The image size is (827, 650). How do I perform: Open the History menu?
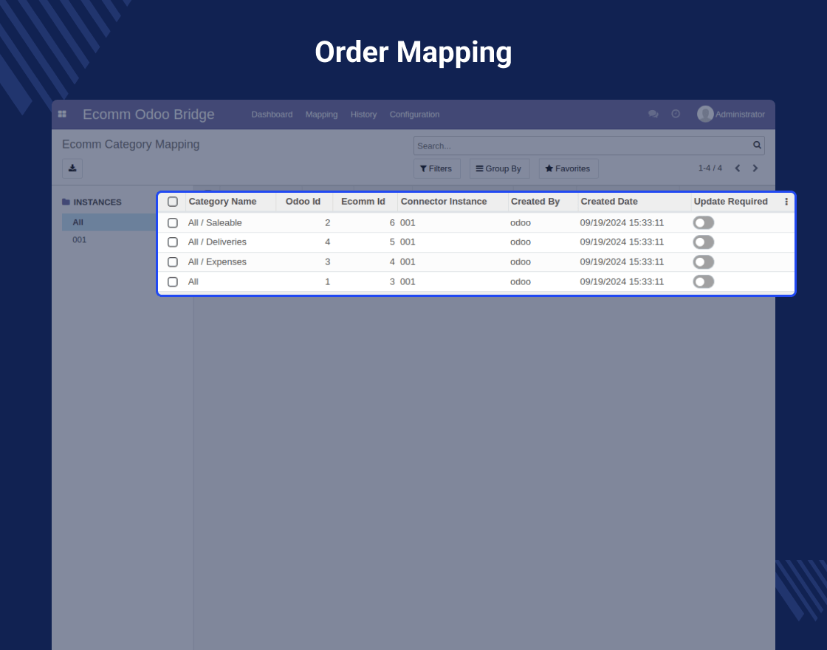(x=363, y=114)
